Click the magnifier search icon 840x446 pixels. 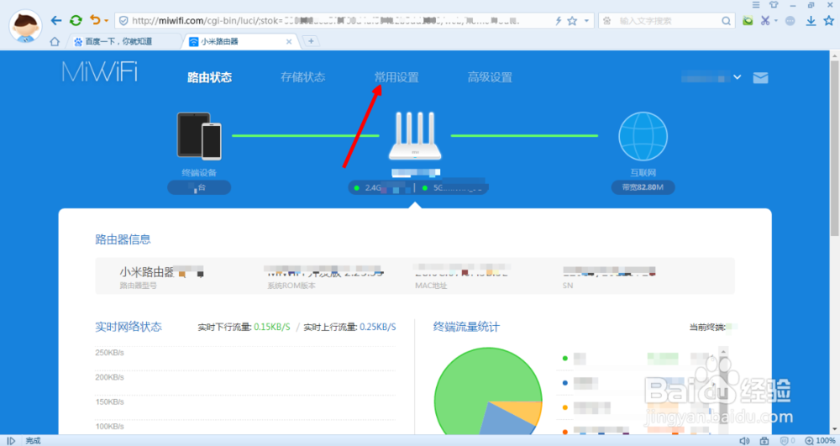tap(726, 20)
